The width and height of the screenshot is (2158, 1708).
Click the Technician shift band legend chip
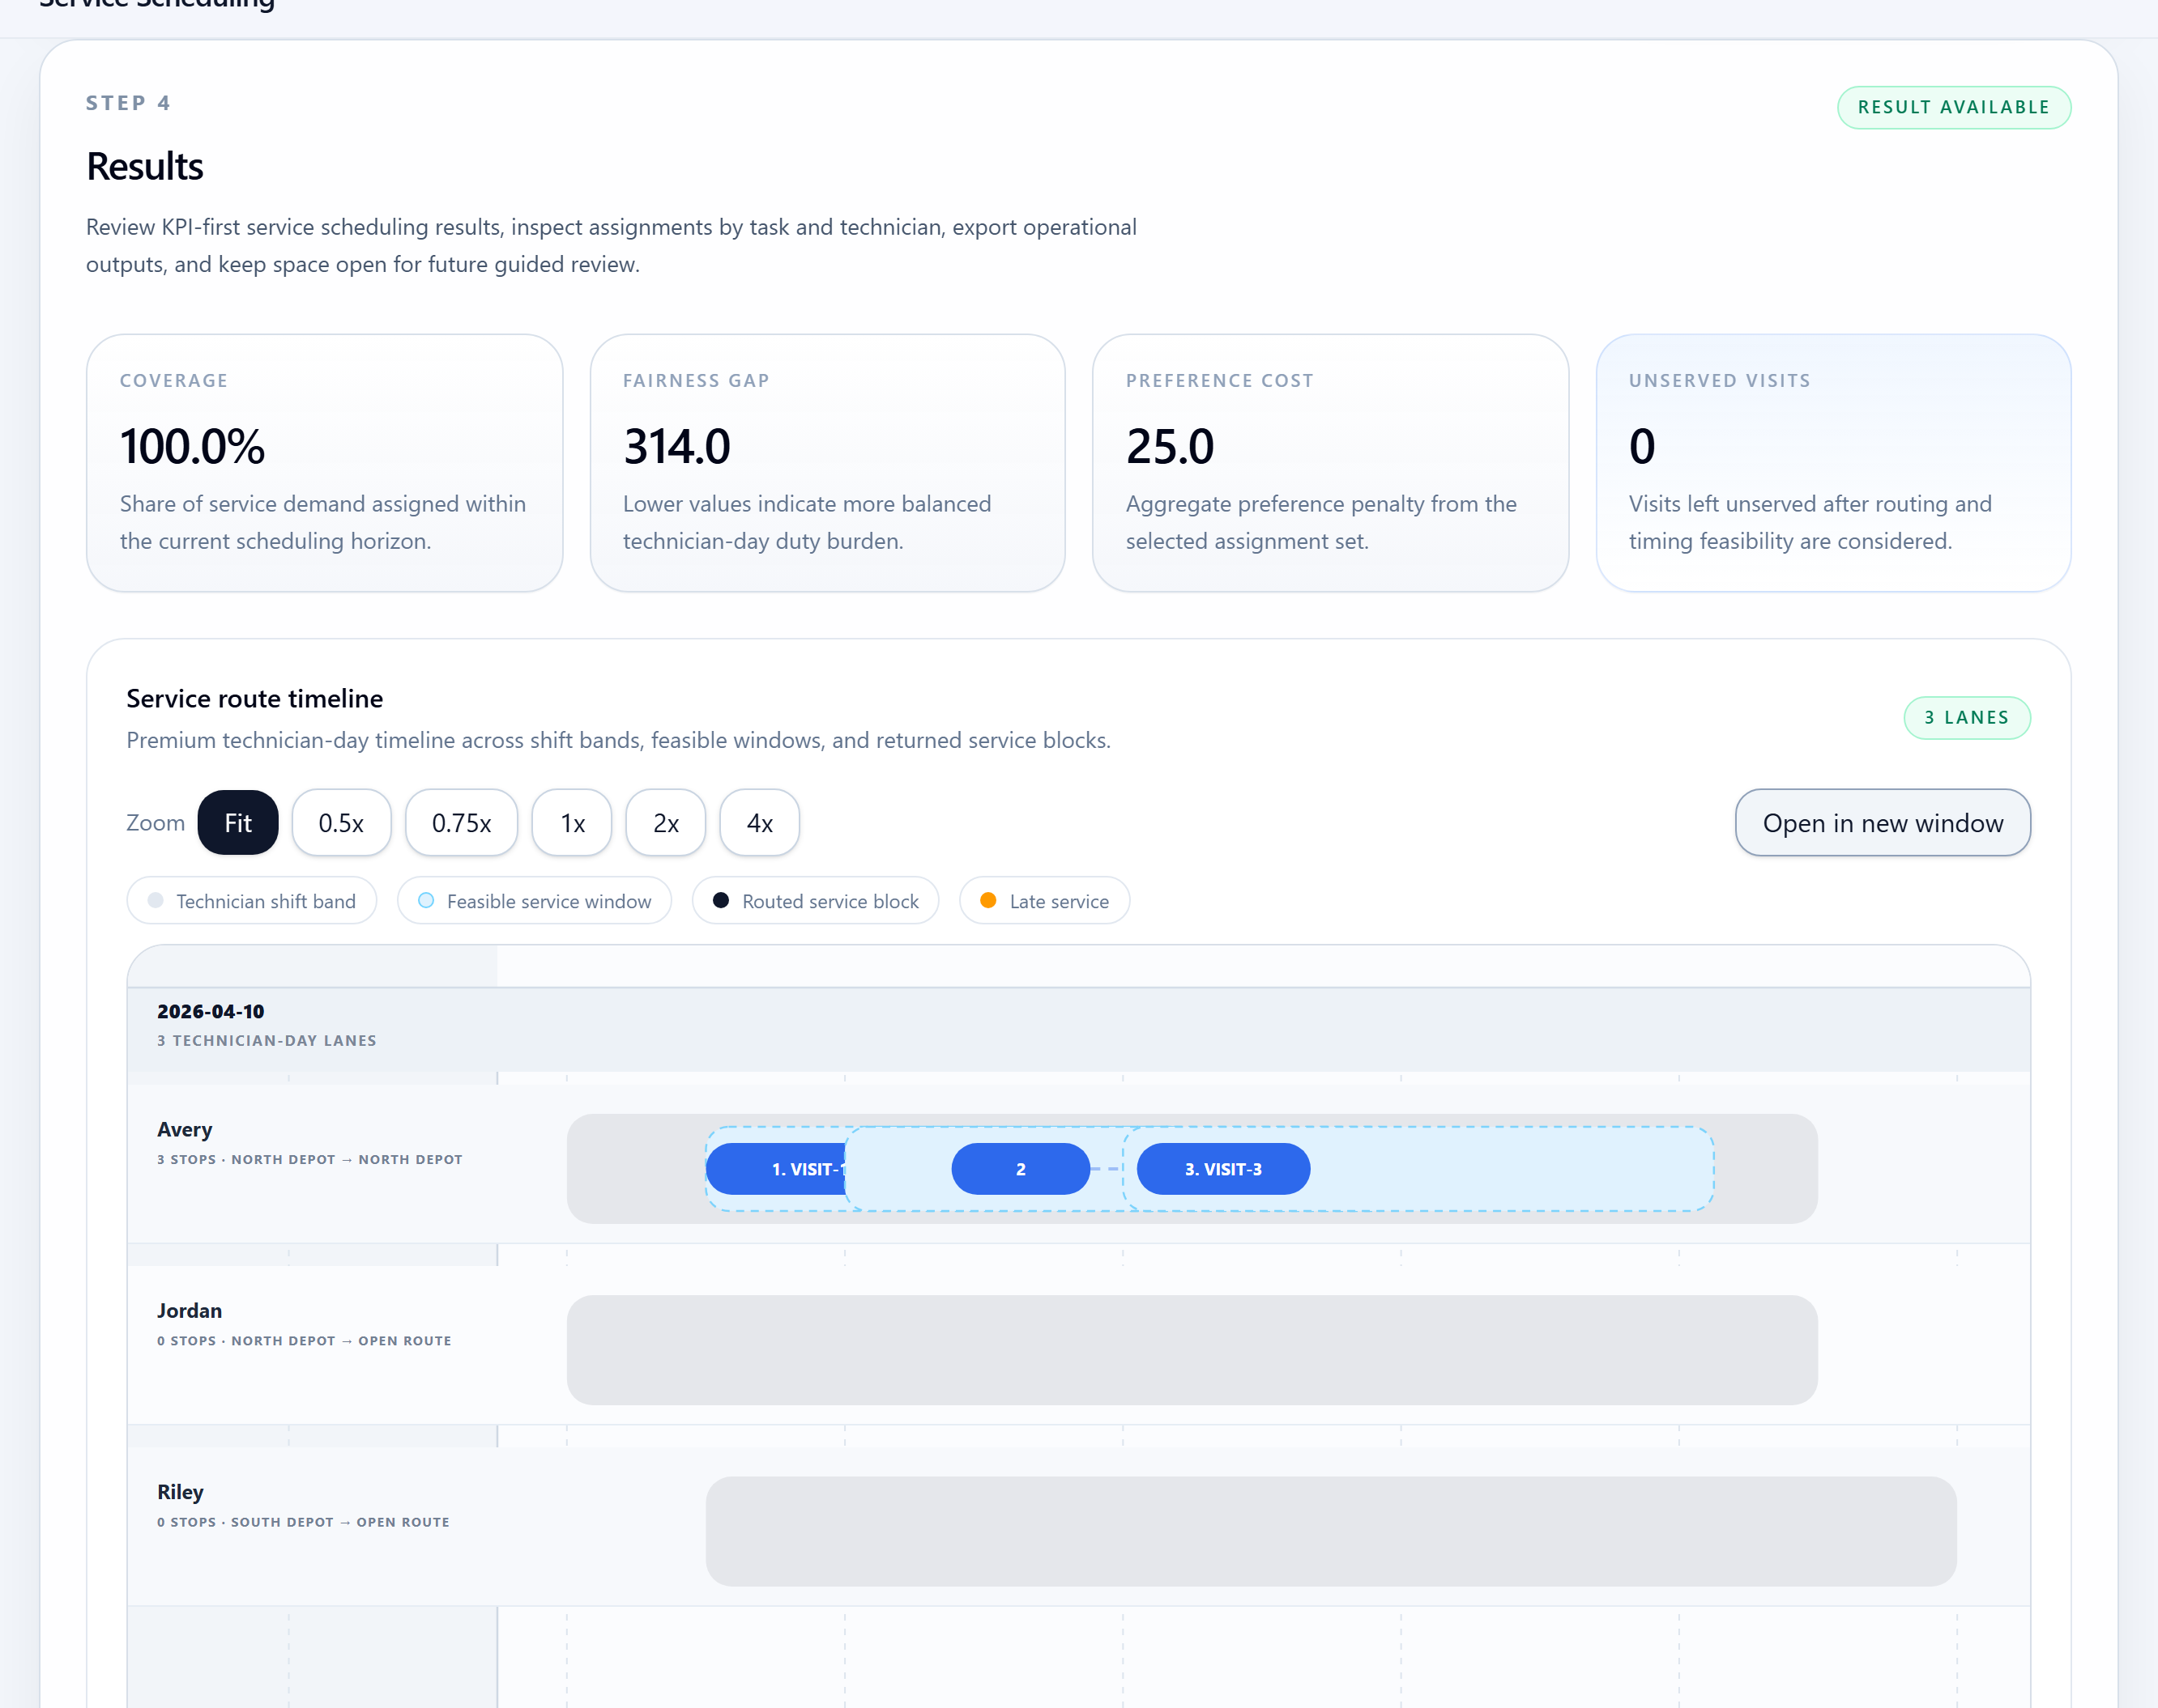coord(252,901)
